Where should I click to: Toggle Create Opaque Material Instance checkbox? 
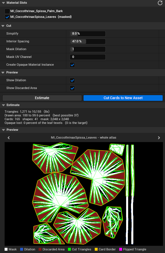tap(72, 65)
